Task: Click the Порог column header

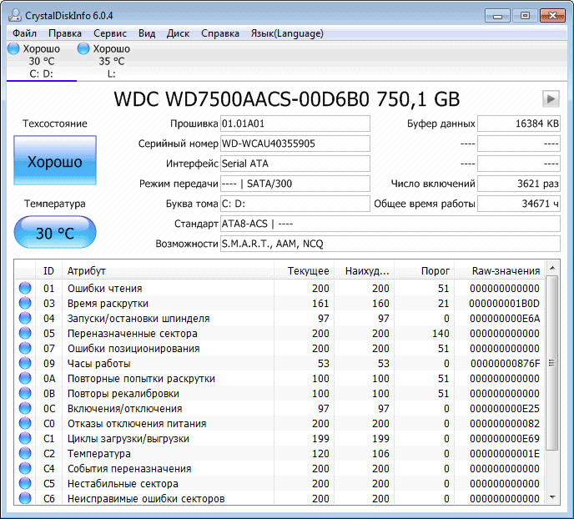Action: pyautogui.click(x=425, y=271)
